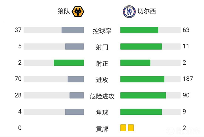
Task: Click Chelsea's green 进攻 attack bar
Action: pyautogui.click(x=142, y=79)
